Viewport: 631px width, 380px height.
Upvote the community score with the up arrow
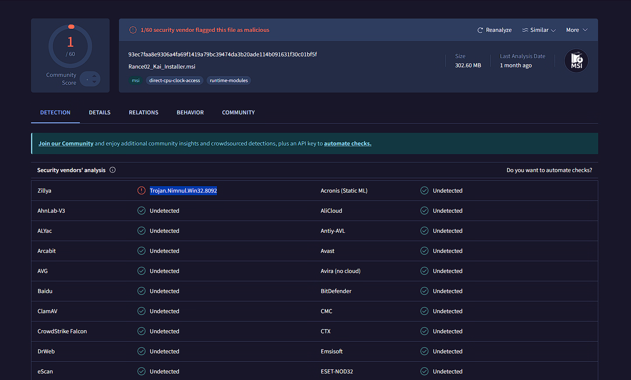[x=94, y=76]
